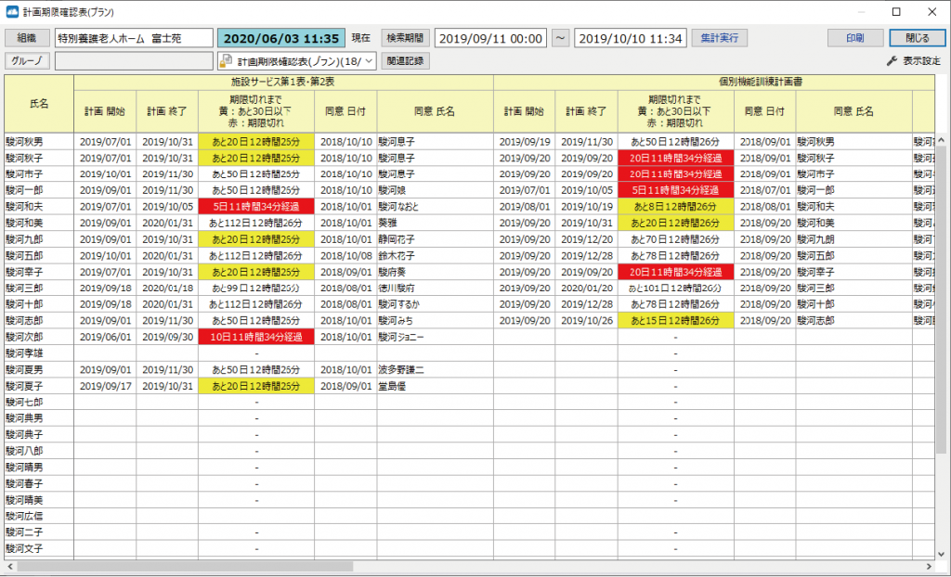951x577 pixels.
Task: Click the current date 2020/06/03 display
Action: (280, 38)
